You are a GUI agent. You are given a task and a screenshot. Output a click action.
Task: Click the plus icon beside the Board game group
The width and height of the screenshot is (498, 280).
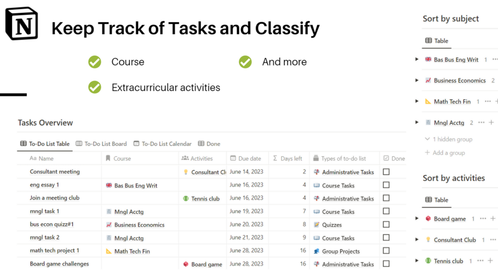493,219
